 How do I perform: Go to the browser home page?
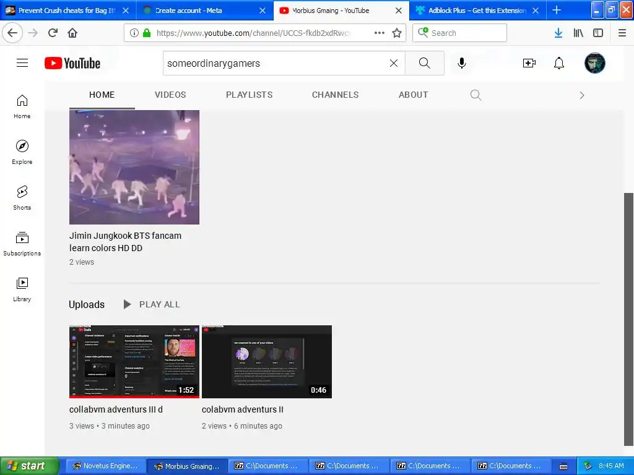click(x=72, y=33)
